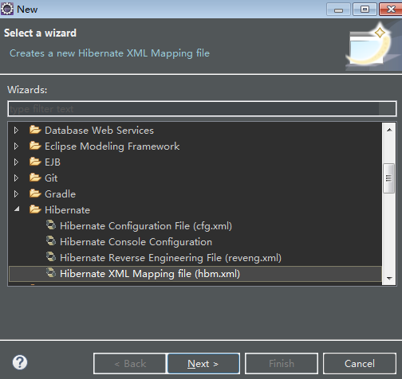402x379 pixels.
Task: Click the Gradle folder icon
Action: tap(35, 193)
